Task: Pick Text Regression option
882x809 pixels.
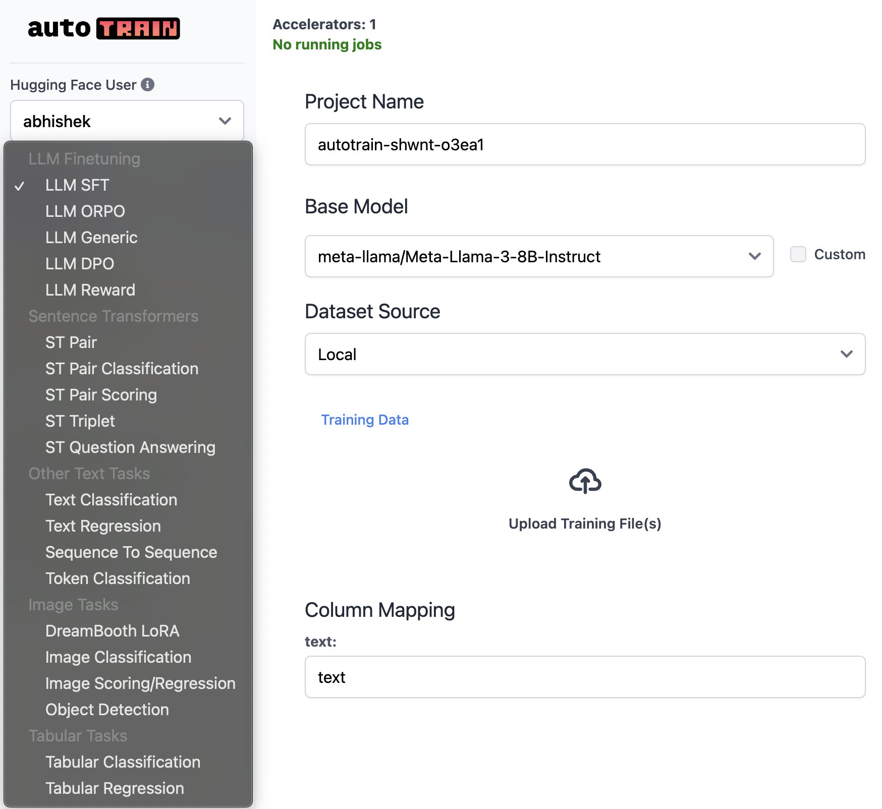Action: click(128, 526)
